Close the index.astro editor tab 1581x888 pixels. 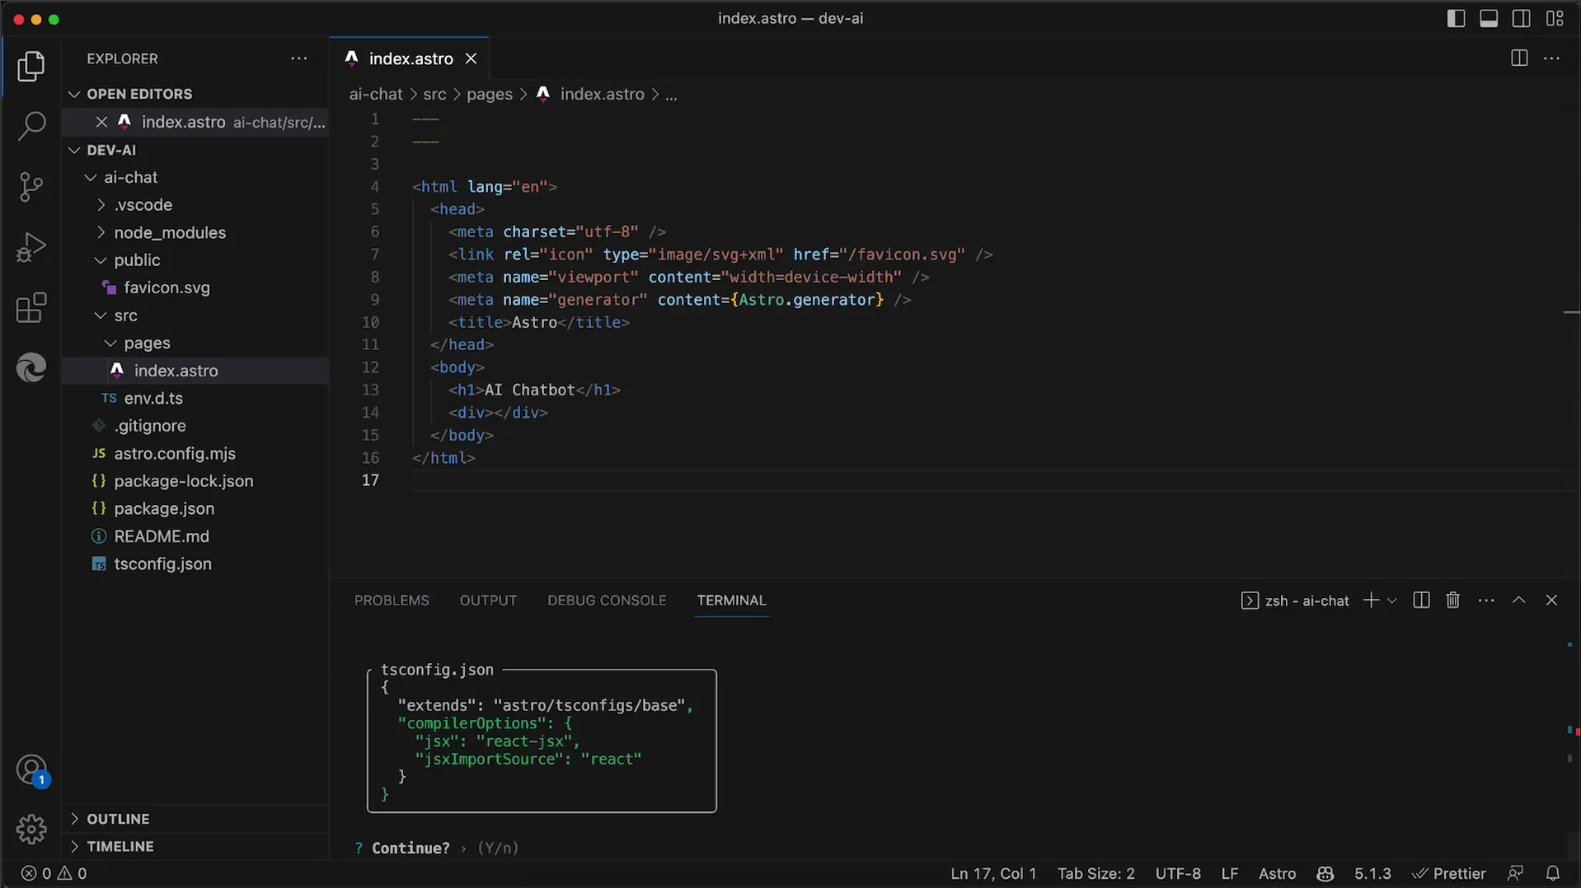tap(471, 58)
